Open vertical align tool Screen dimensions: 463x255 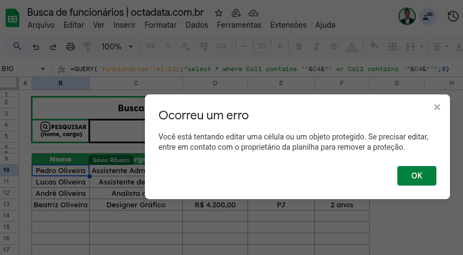[x=459, y=47]
